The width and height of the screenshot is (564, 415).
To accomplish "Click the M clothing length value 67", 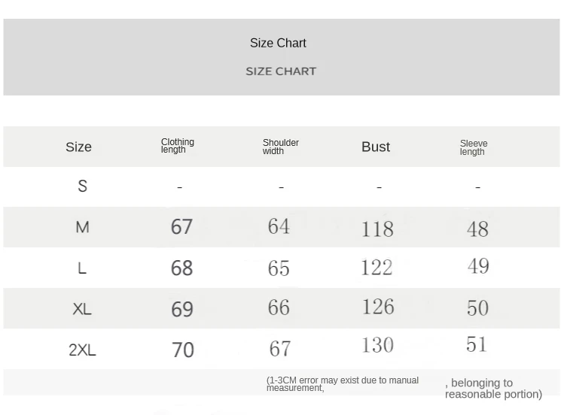I will tap(181, 226).
